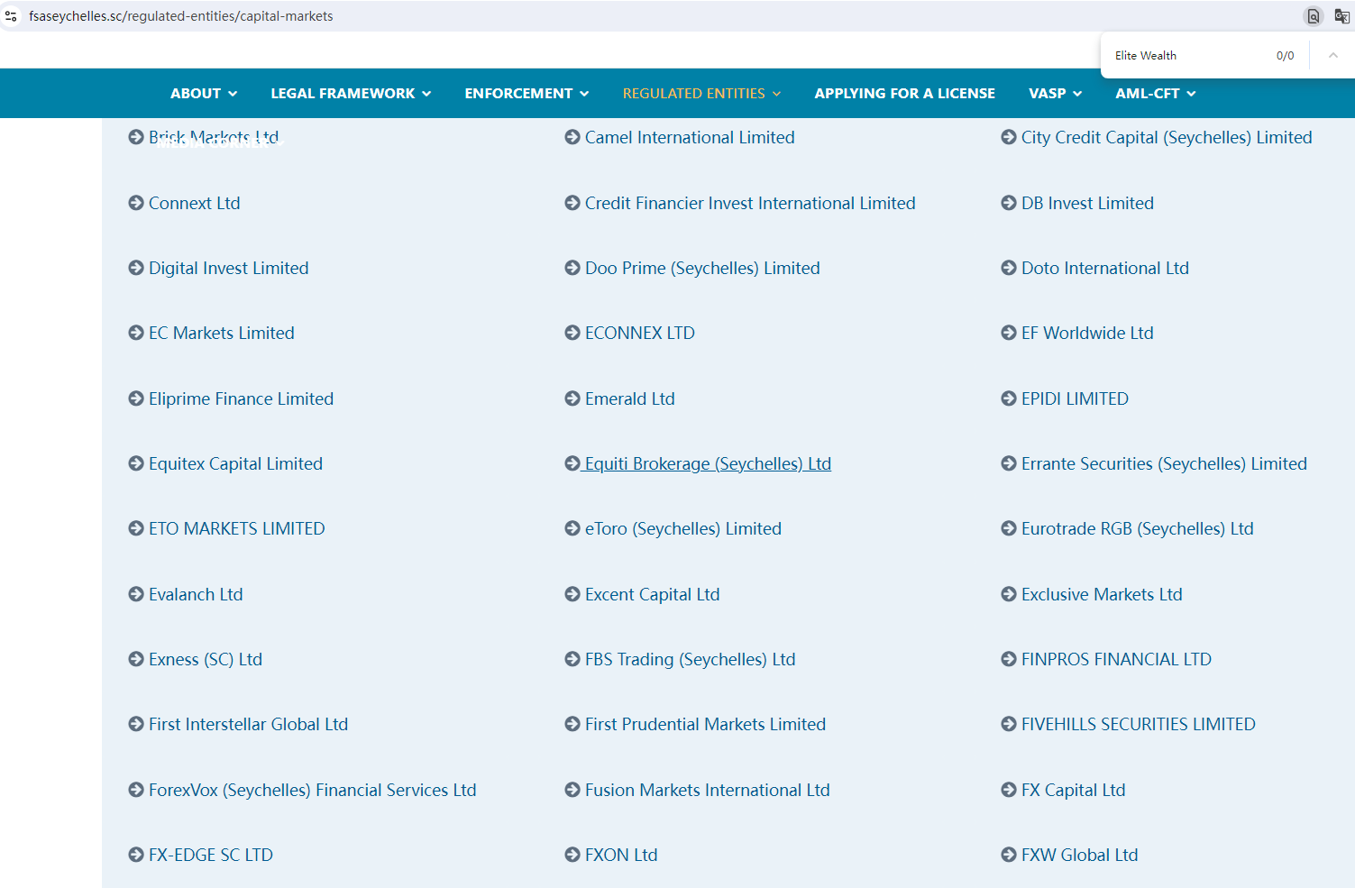Click the arrow icon beside Errante Securities (Seychelles) Limited
Viewport: 1355px width, 888px height.
[1009, 463]
